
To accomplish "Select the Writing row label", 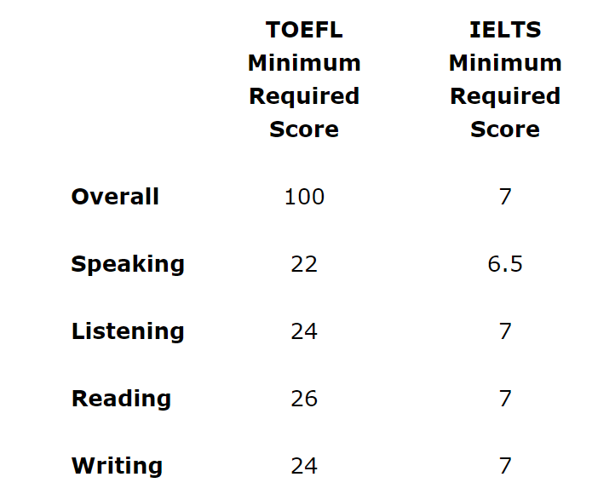I will (x=117, y=466).
